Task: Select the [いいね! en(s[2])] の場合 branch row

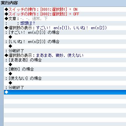Action: pyautogui.click(x=65, y=42)
